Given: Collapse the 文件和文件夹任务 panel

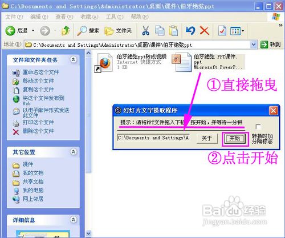Looking at the screenshot, I should coord(74,60).
